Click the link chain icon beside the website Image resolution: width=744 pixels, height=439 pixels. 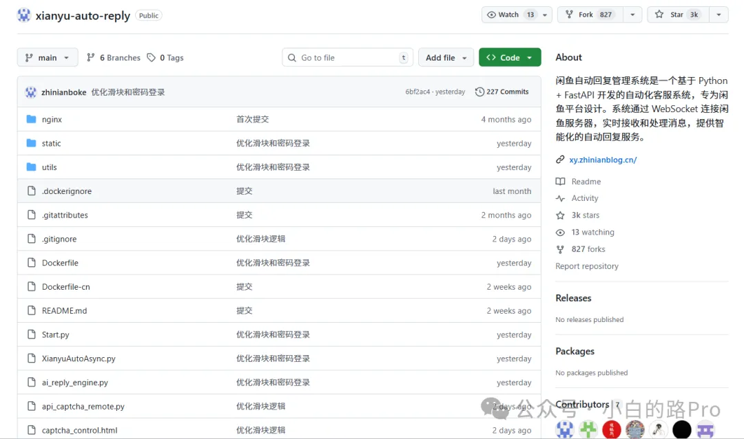[x=560, y=160]
